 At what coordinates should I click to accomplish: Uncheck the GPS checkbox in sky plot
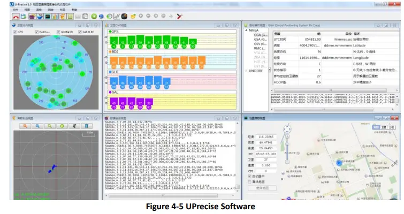coord(15,32)
